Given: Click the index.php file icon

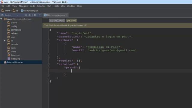Looking at the screenshot, I should [9, 59].
